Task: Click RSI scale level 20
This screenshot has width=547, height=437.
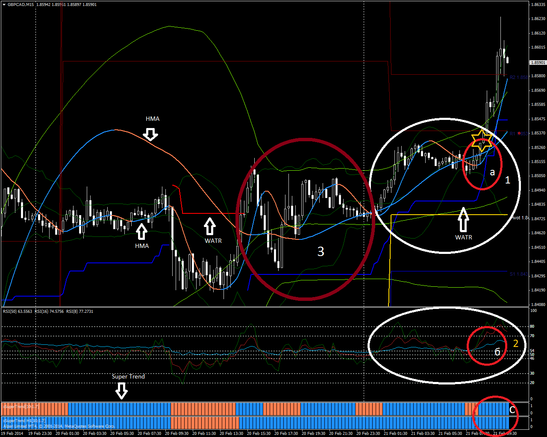Action: pyautogui.click(x=532, y=383)
